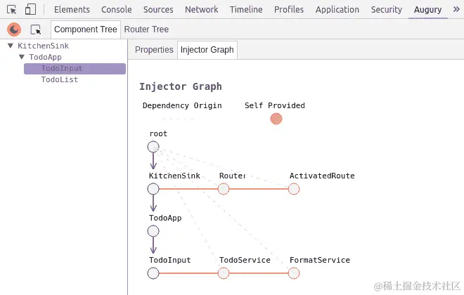
Task: Click the FormatService dependency node circle
Action: pos(294,273)
